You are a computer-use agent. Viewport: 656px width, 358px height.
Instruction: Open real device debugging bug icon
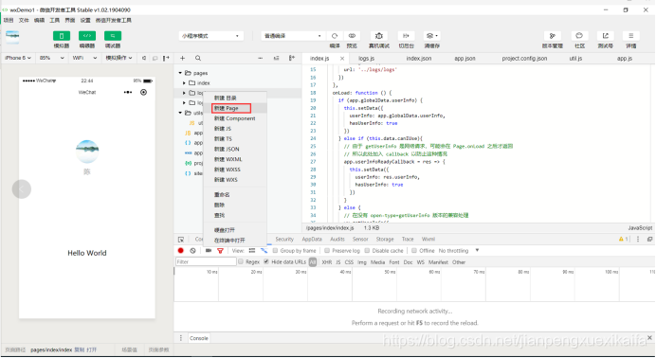(x=379, y=36)
